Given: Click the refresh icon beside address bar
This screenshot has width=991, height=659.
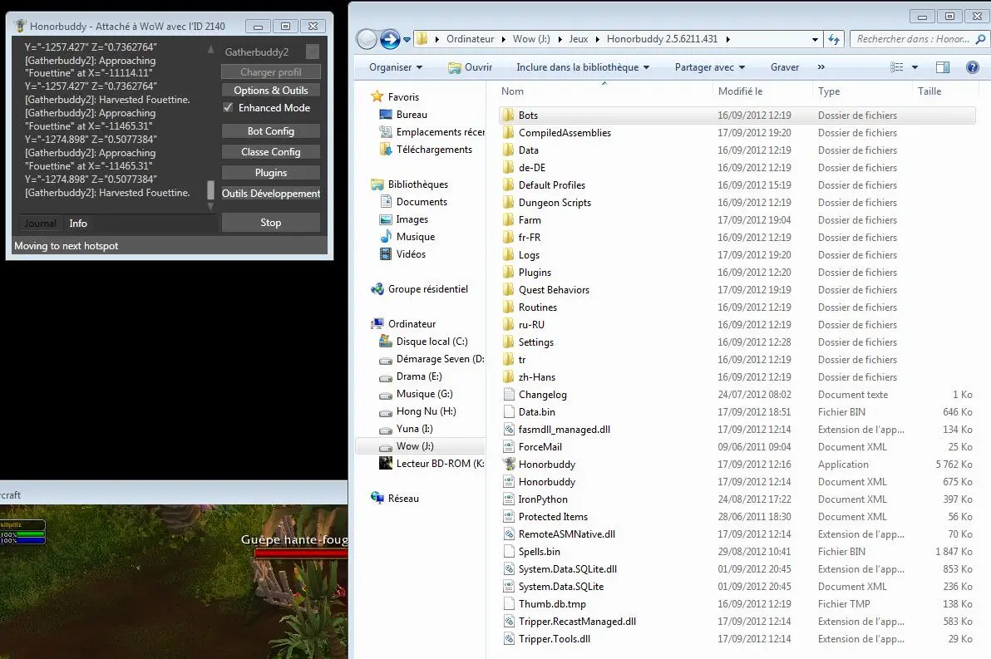Looking at the screenshot, I should point(835,39).
